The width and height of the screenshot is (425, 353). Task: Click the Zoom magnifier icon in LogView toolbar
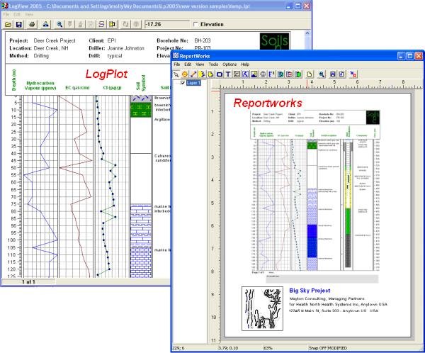click(x=59, y=24)
